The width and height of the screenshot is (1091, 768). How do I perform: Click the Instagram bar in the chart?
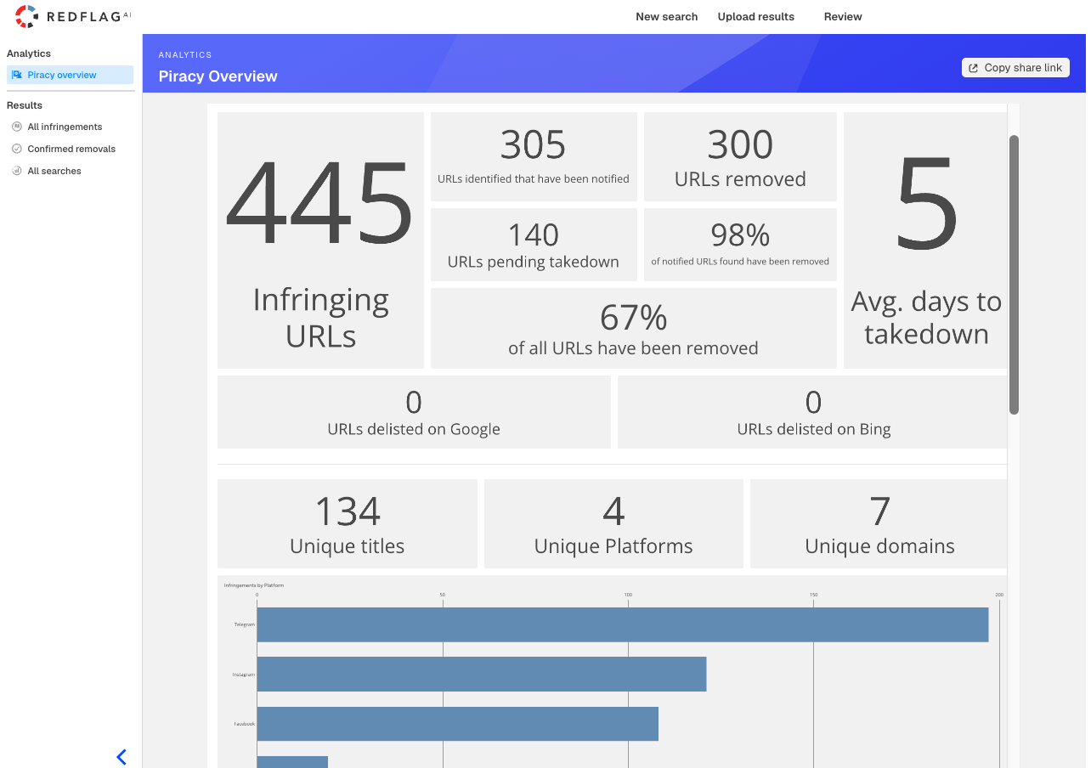point(482,674)
